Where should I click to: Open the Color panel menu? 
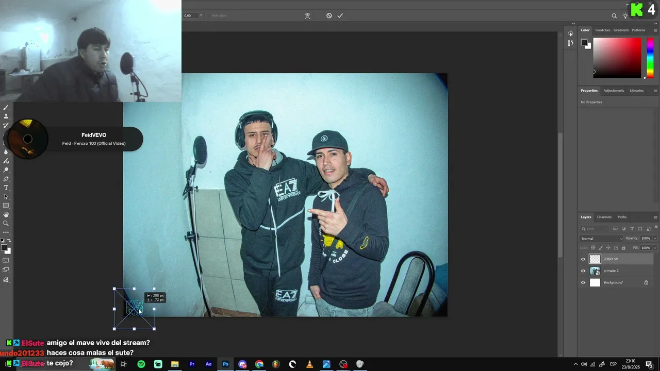coord(655,30)
